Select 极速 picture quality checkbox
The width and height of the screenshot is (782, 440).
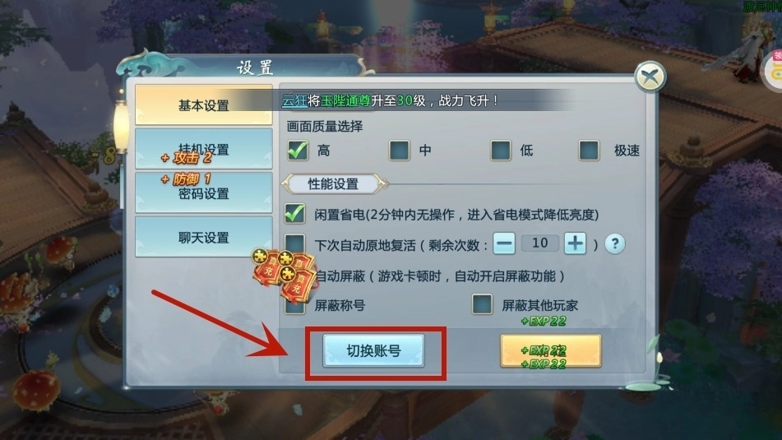(589, 151)
